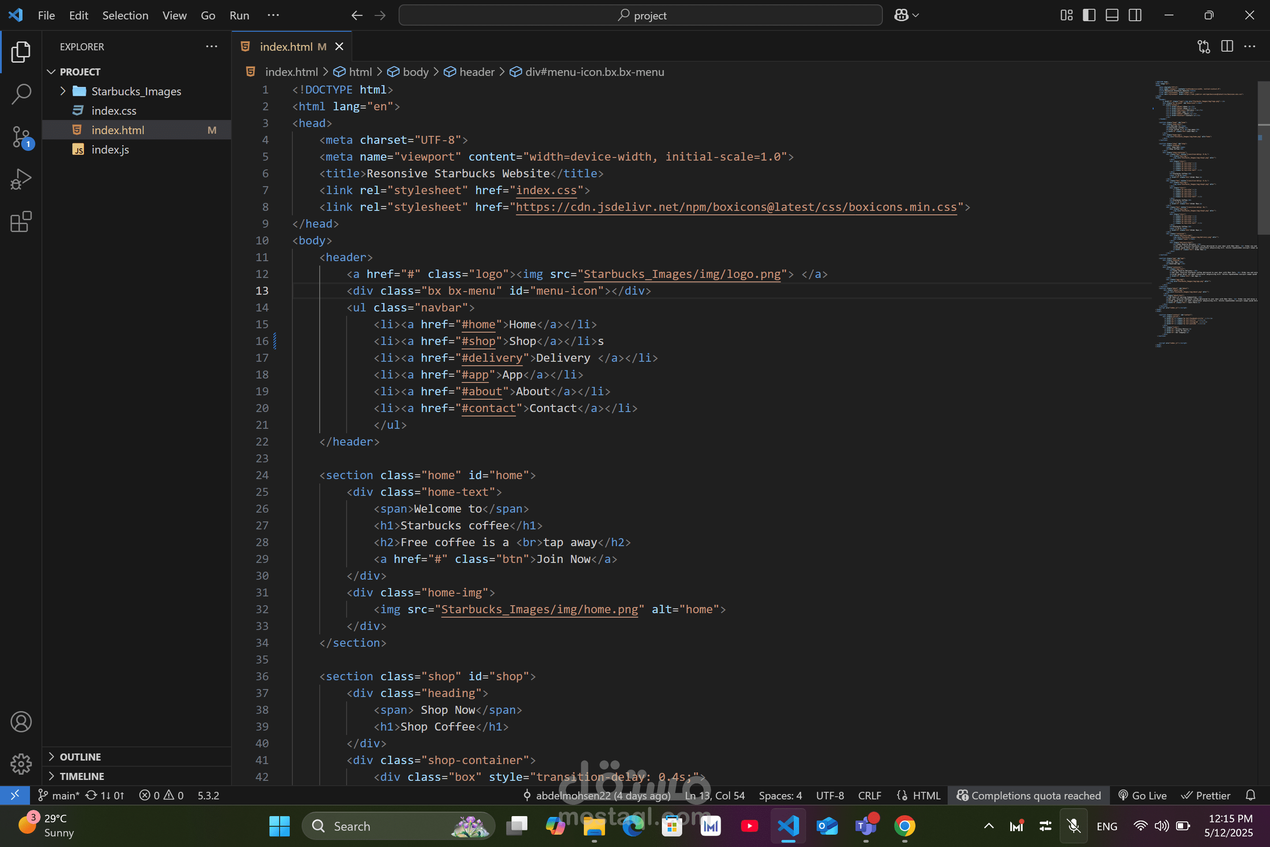
Task: Open the Selection menu
Action: coord(125,15)
